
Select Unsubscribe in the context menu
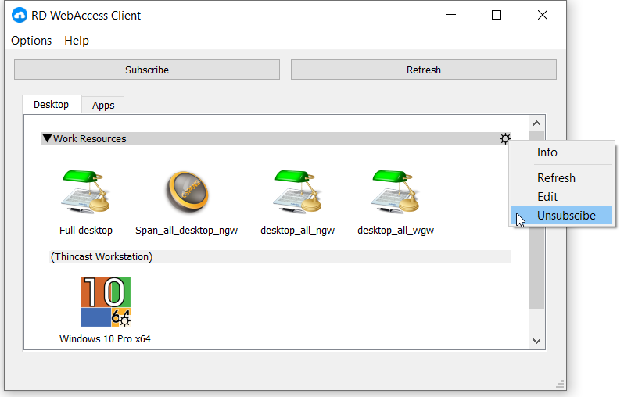click(x=566, y=216)
